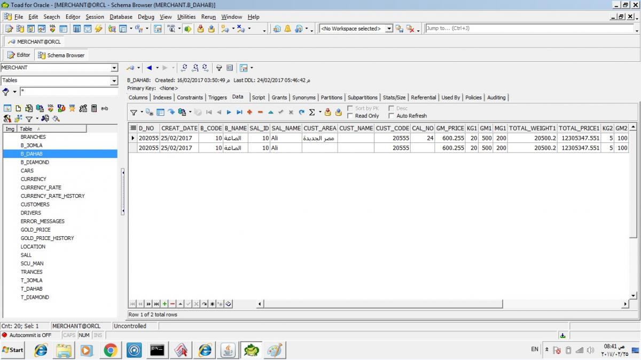Expand the Tables object type dropdown
The height and width of the screenshot is (360, 641).
[114, 81]
